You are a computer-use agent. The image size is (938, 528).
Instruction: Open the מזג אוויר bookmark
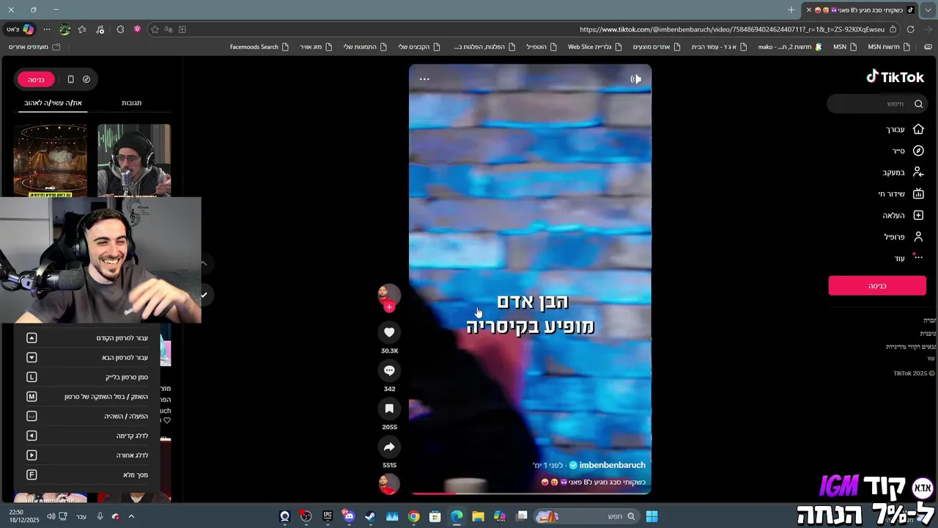pos(316,47)
